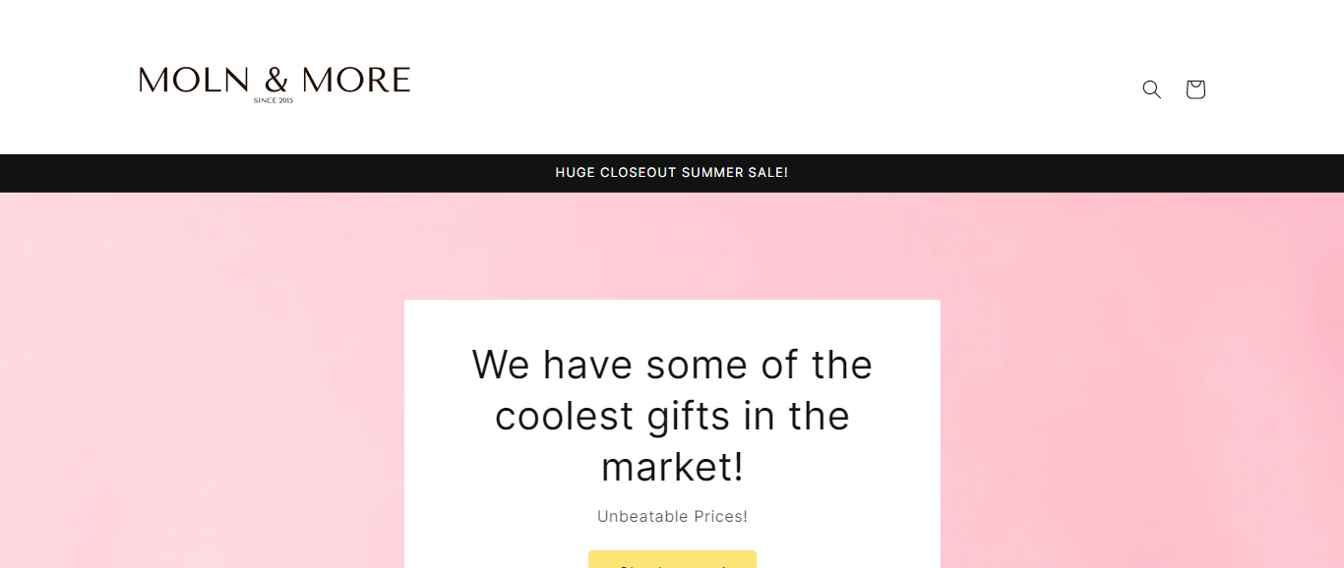Click the word MOLN in the logo
Image resolution: width=1344 pixels, height=568 pixels.
pyautogui.click(x=194, y=81)
